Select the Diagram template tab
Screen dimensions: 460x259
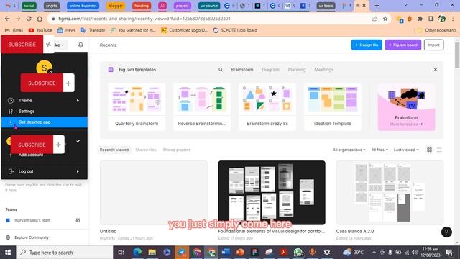[270, 70]
